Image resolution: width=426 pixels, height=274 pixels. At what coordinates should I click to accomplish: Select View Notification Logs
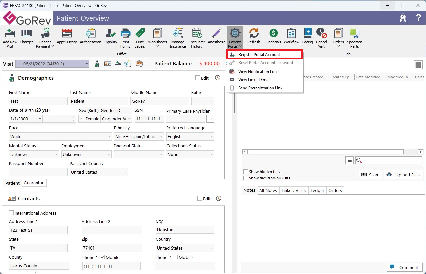[265, 72]
